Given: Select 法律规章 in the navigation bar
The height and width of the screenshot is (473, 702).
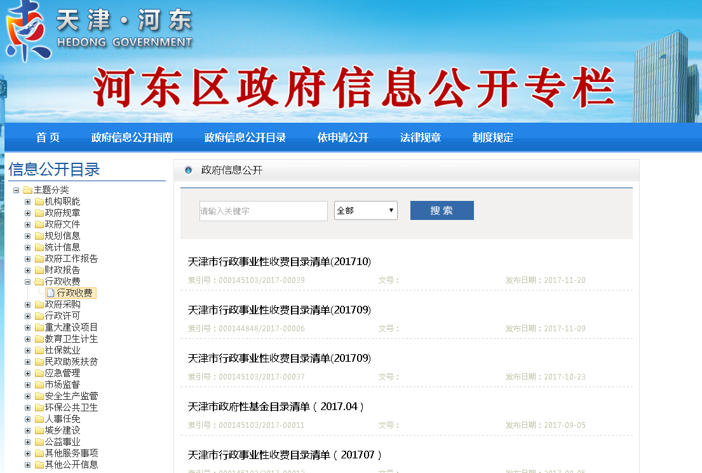Looking at the screenshot, I should point(421,137).
